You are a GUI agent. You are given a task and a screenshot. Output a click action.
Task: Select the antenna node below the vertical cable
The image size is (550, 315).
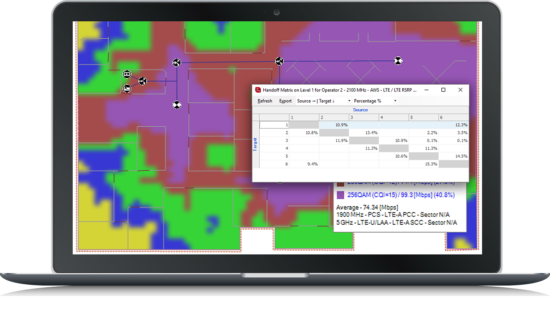pos(176,104)
